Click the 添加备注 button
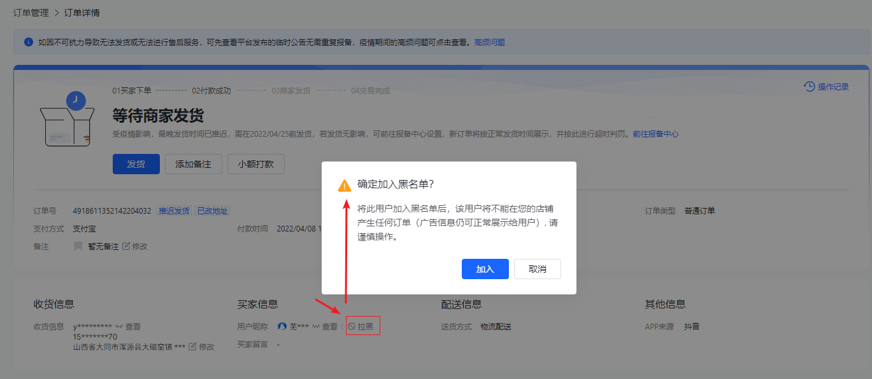Image resolution: width=872 pixels, height=379 pixels. (193, 163)
